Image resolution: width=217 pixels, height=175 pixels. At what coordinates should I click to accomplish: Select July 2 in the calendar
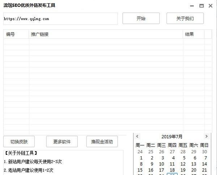coord(152,158)
